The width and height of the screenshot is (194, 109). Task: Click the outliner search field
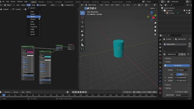coord(177,5)
